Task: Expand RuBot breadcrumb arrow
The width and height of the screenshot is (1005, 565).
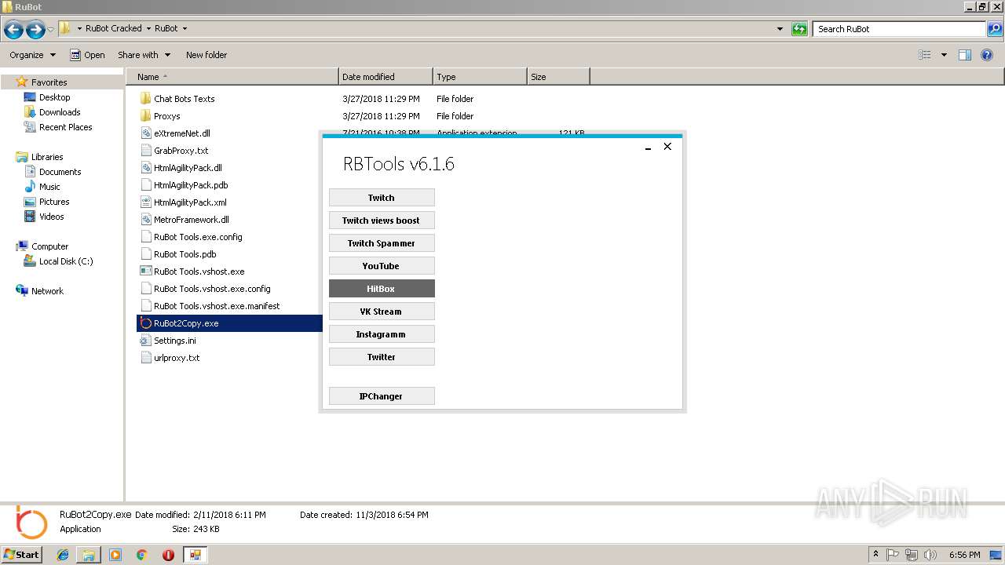Action: (x=185, y=28)
